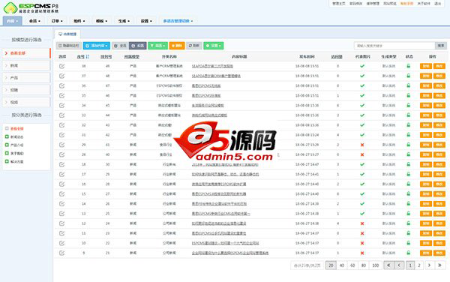The height and width of the screenshot is (282, 450).
Task: Click the green checkmark image icon in row 37
Action: [362, 76]
